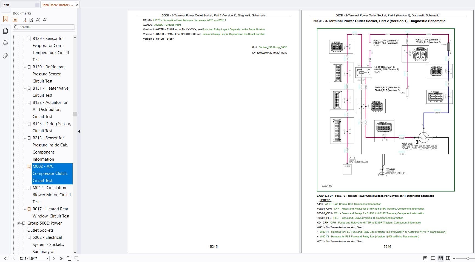Click the bookmark icon beside B143
The width and height of the screenshot is (475, 262).
pyautogui.click(x=29, y=124)
